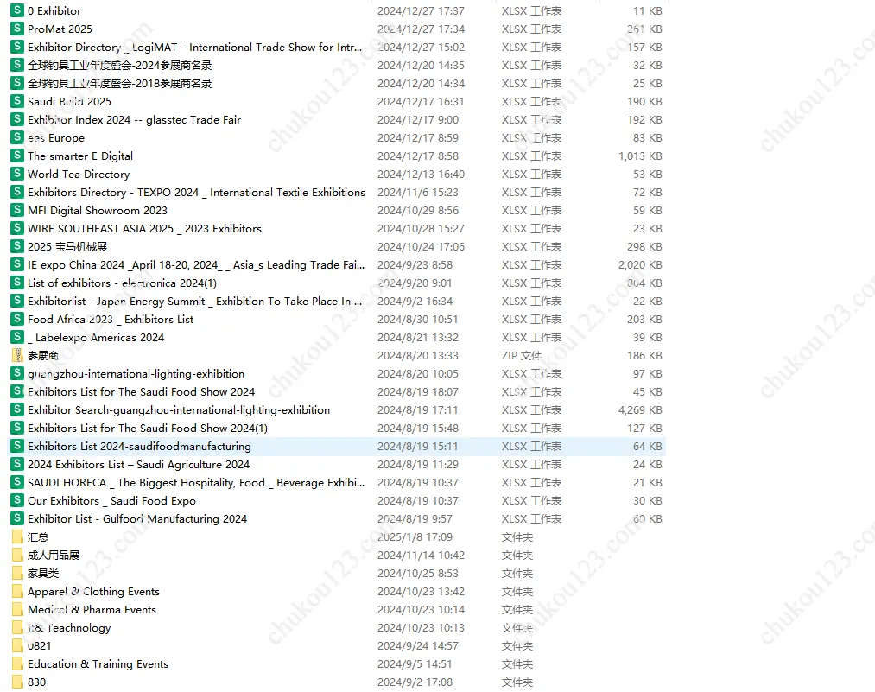This screenshot has width=875, height=692.
Task: Click the folder named 830
Action: 37,682
